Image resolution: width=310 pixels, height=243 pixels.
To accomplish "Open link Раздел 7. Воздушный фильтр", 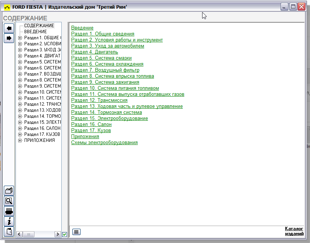I will click(x=105, y=70).
